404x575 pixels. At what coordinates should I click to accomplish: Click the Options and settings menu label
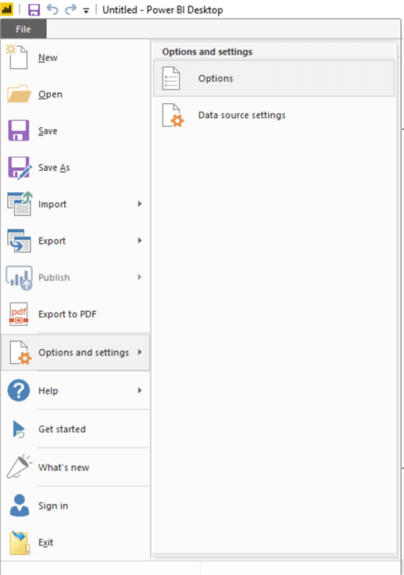pos(84,352)
